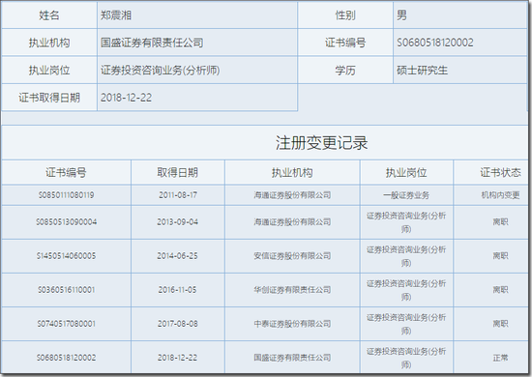Viewport: 532px width, 377px height.
Task: Select the date 2014-06-25
Action: click(177, 256)
